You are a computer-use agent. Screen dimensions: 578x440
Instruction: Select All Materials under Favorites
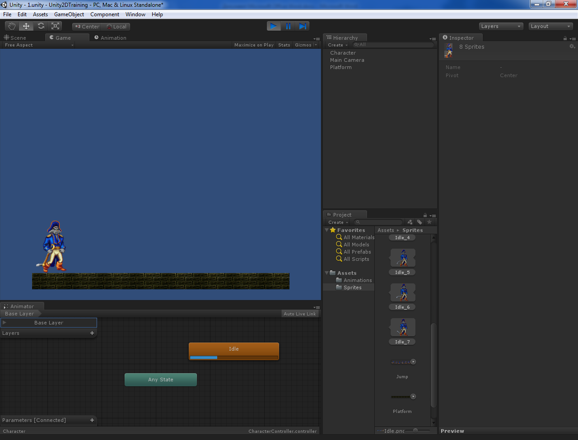tap(355, 237)
